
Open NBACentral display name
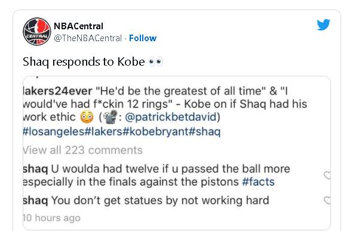click(78, 26)
